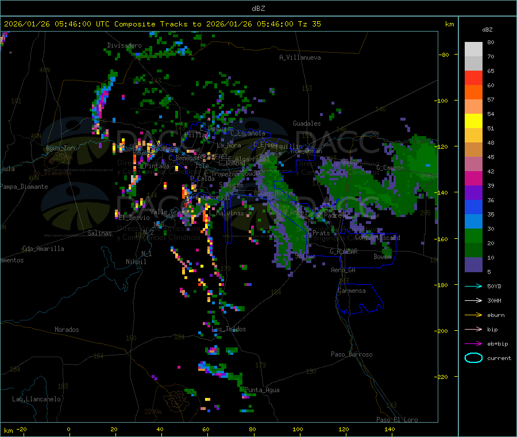Select the Agua_Toro map label
The height and width of the screenshot is (437, 517).
[61, 148]
